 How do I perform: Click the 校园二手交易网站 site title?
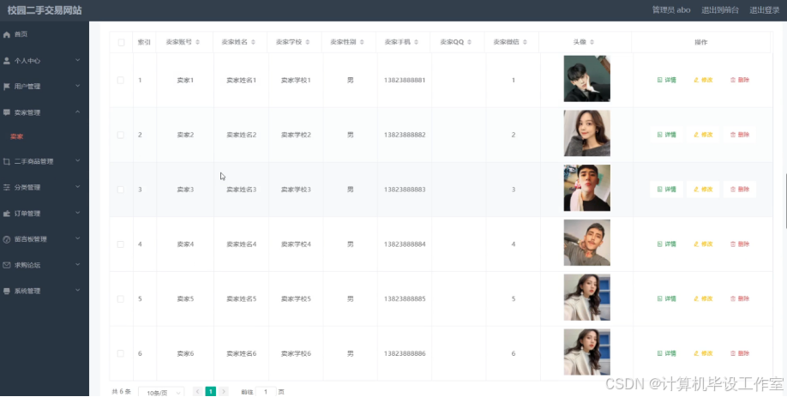pyautogui.click(x=45, y=10)
